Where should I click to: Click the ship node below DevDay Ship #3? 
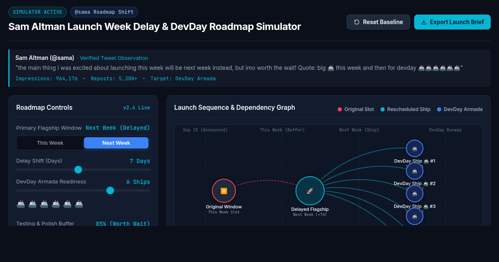click(x=415, y=216)
